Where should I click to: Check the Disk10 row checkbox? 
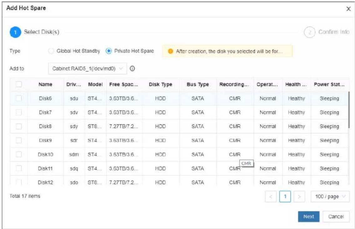point(19,154)
